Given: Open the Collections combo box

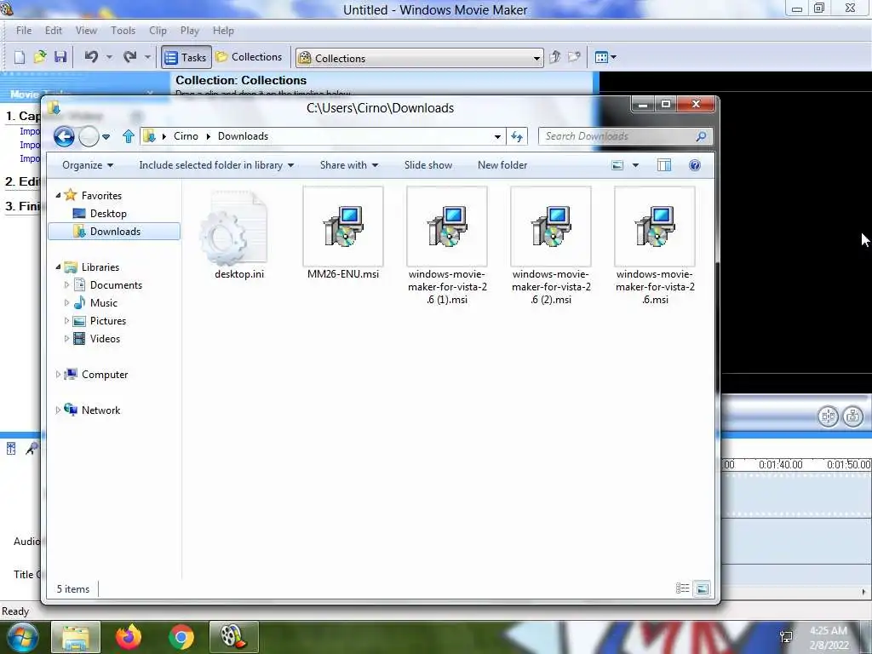Looking at the screenshot, I should 419,58.
